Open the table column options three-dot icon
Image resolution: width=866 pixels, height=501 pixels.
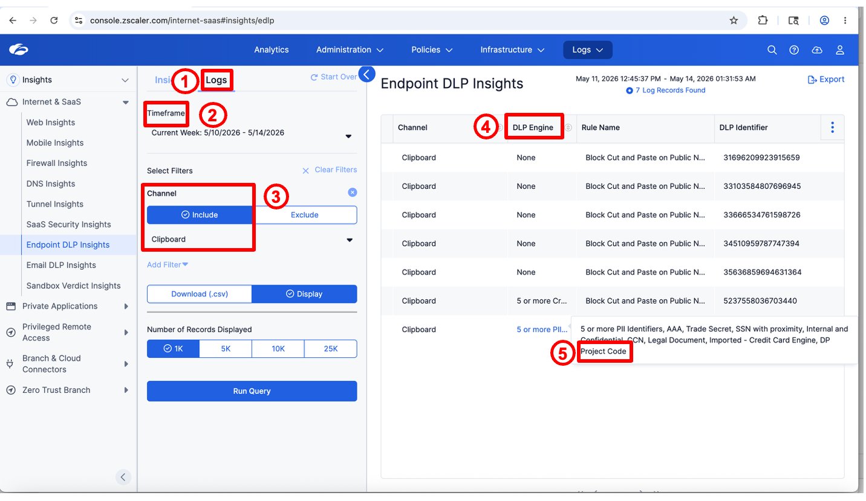pyautogui.click(x=832, y=127)
